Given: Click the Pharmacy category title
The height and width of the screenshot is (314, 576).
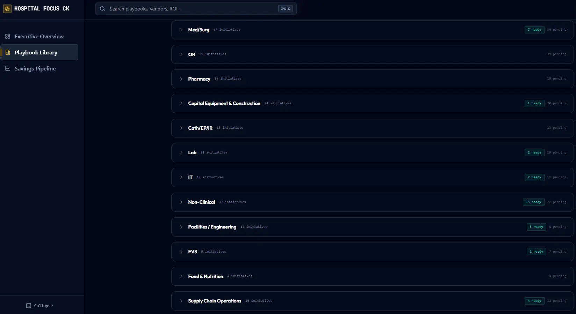Looking at the screenshot, I should pos(199,79).
